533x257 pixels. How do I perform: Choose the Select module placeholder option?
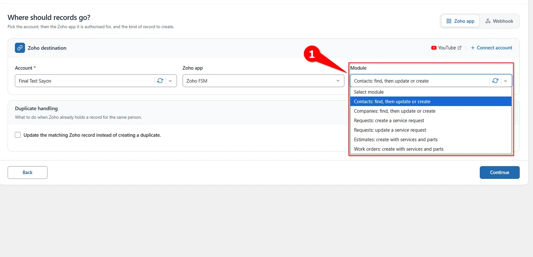[431, 92]
